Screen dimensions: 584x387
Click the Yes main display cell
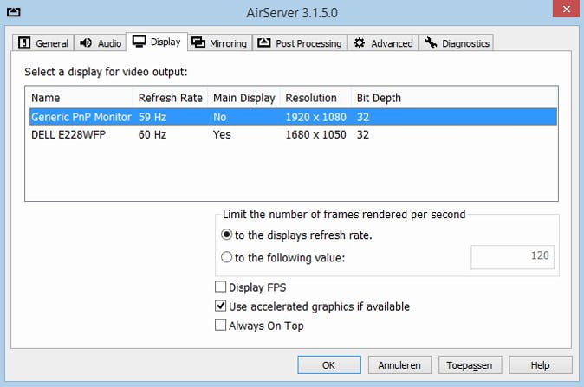pos(222,134)
